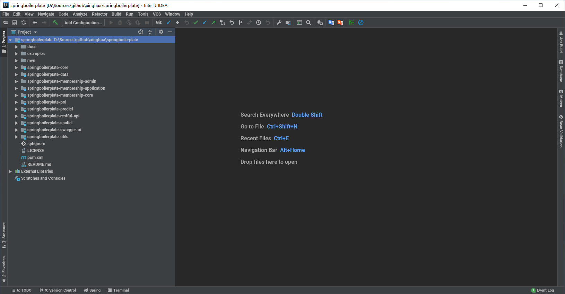The width and height of the screenshot is (565, 294).
Task: Open the Refactor menu
Action: click(99, 14)
